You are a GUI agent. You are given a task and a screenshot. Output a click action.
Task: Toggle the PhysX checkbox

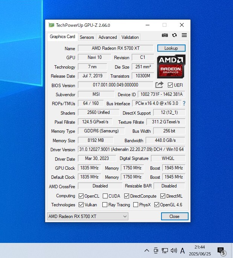pos(136,205)
